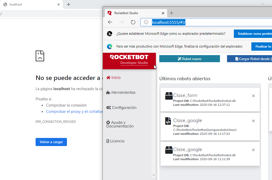Click Comprobar el proxy y el cortafuegos link

[74, 112]
